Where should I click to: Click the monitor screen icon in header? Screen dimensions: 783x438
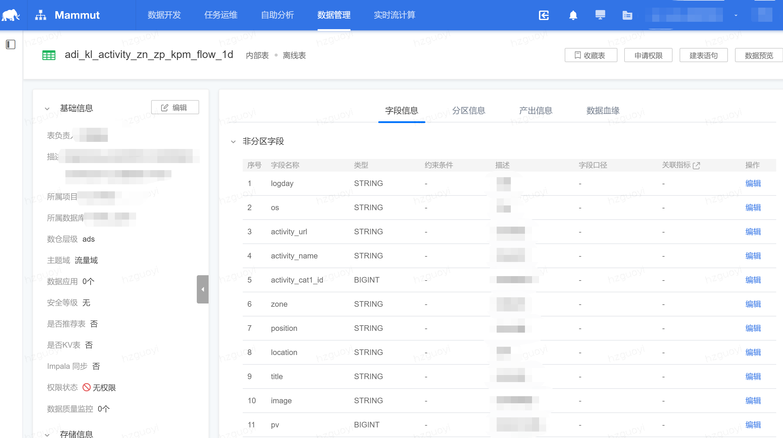pos(600,15)
